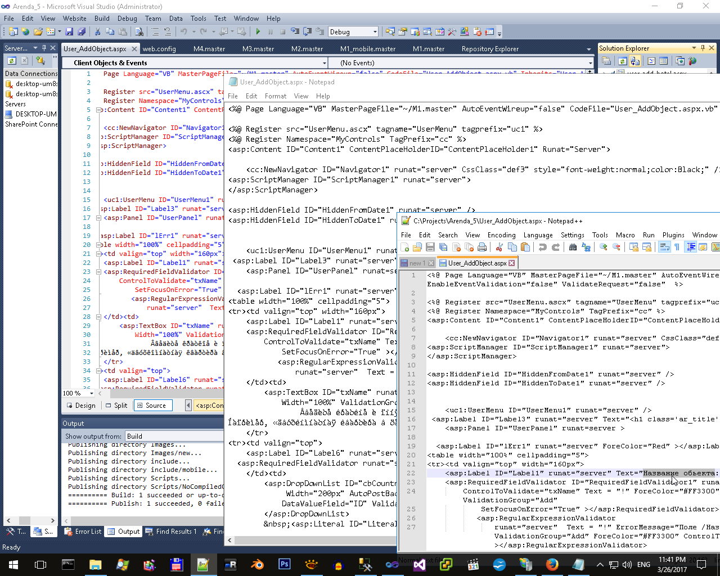Click Paste icon in Notepad++ toolbar

pos(525,247)
